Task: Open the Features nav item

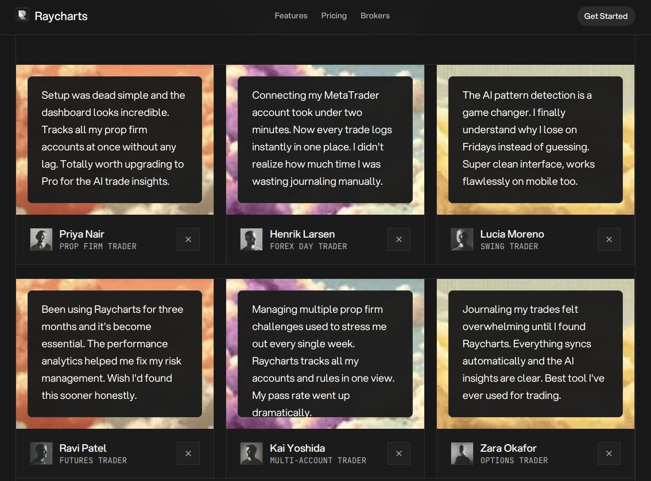Action: tap(291, 15)
